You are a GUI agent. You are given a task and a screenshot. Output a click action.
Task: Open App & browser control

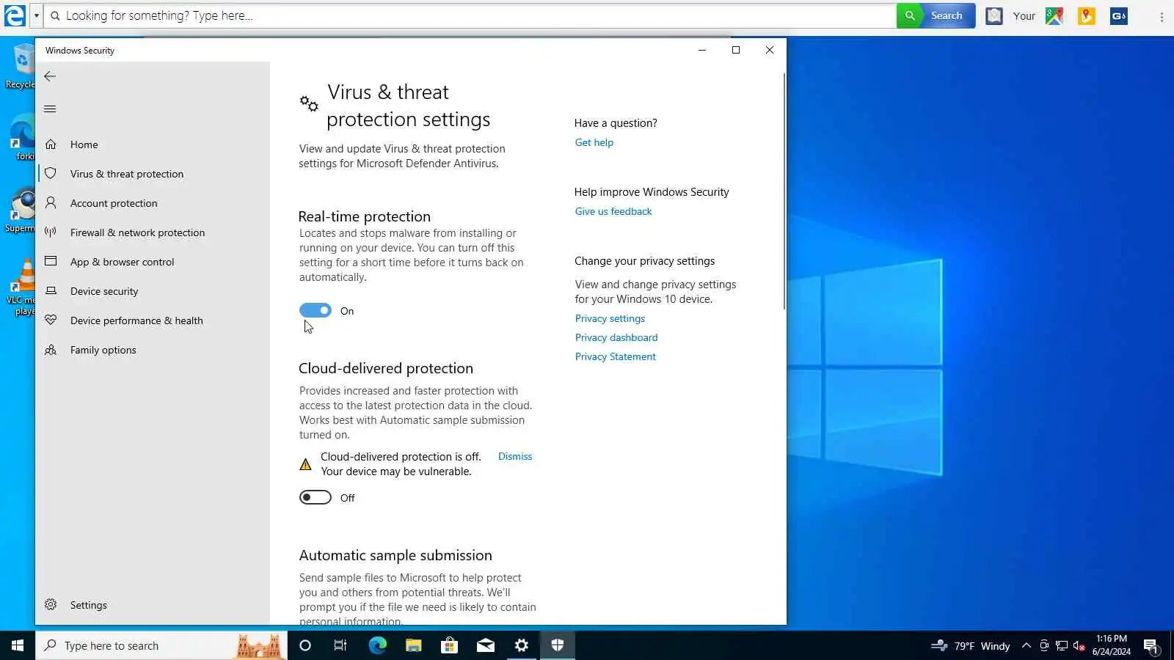(x=153, y=262)
